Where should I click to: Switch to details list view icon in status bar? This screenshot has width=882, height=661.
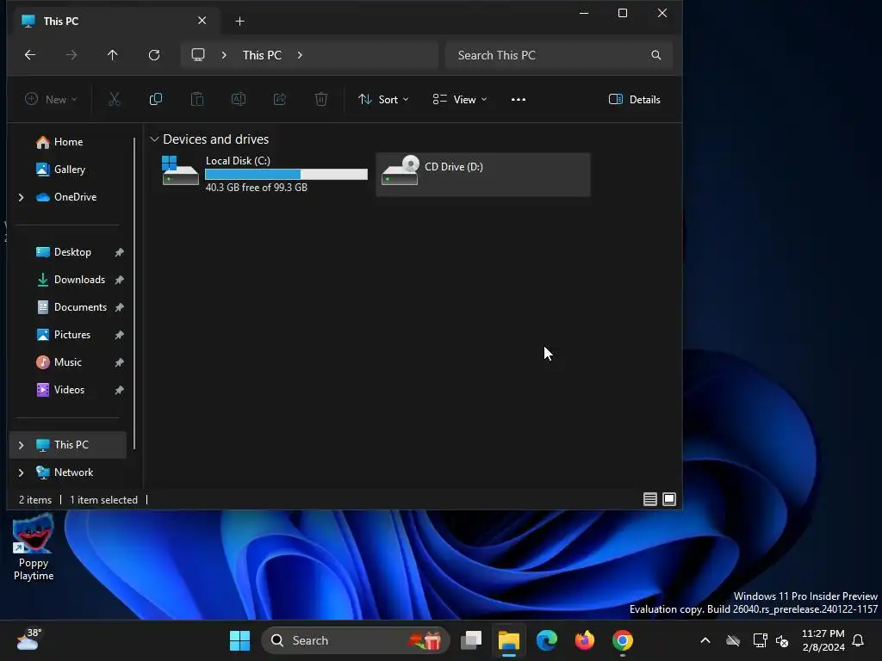649,499
